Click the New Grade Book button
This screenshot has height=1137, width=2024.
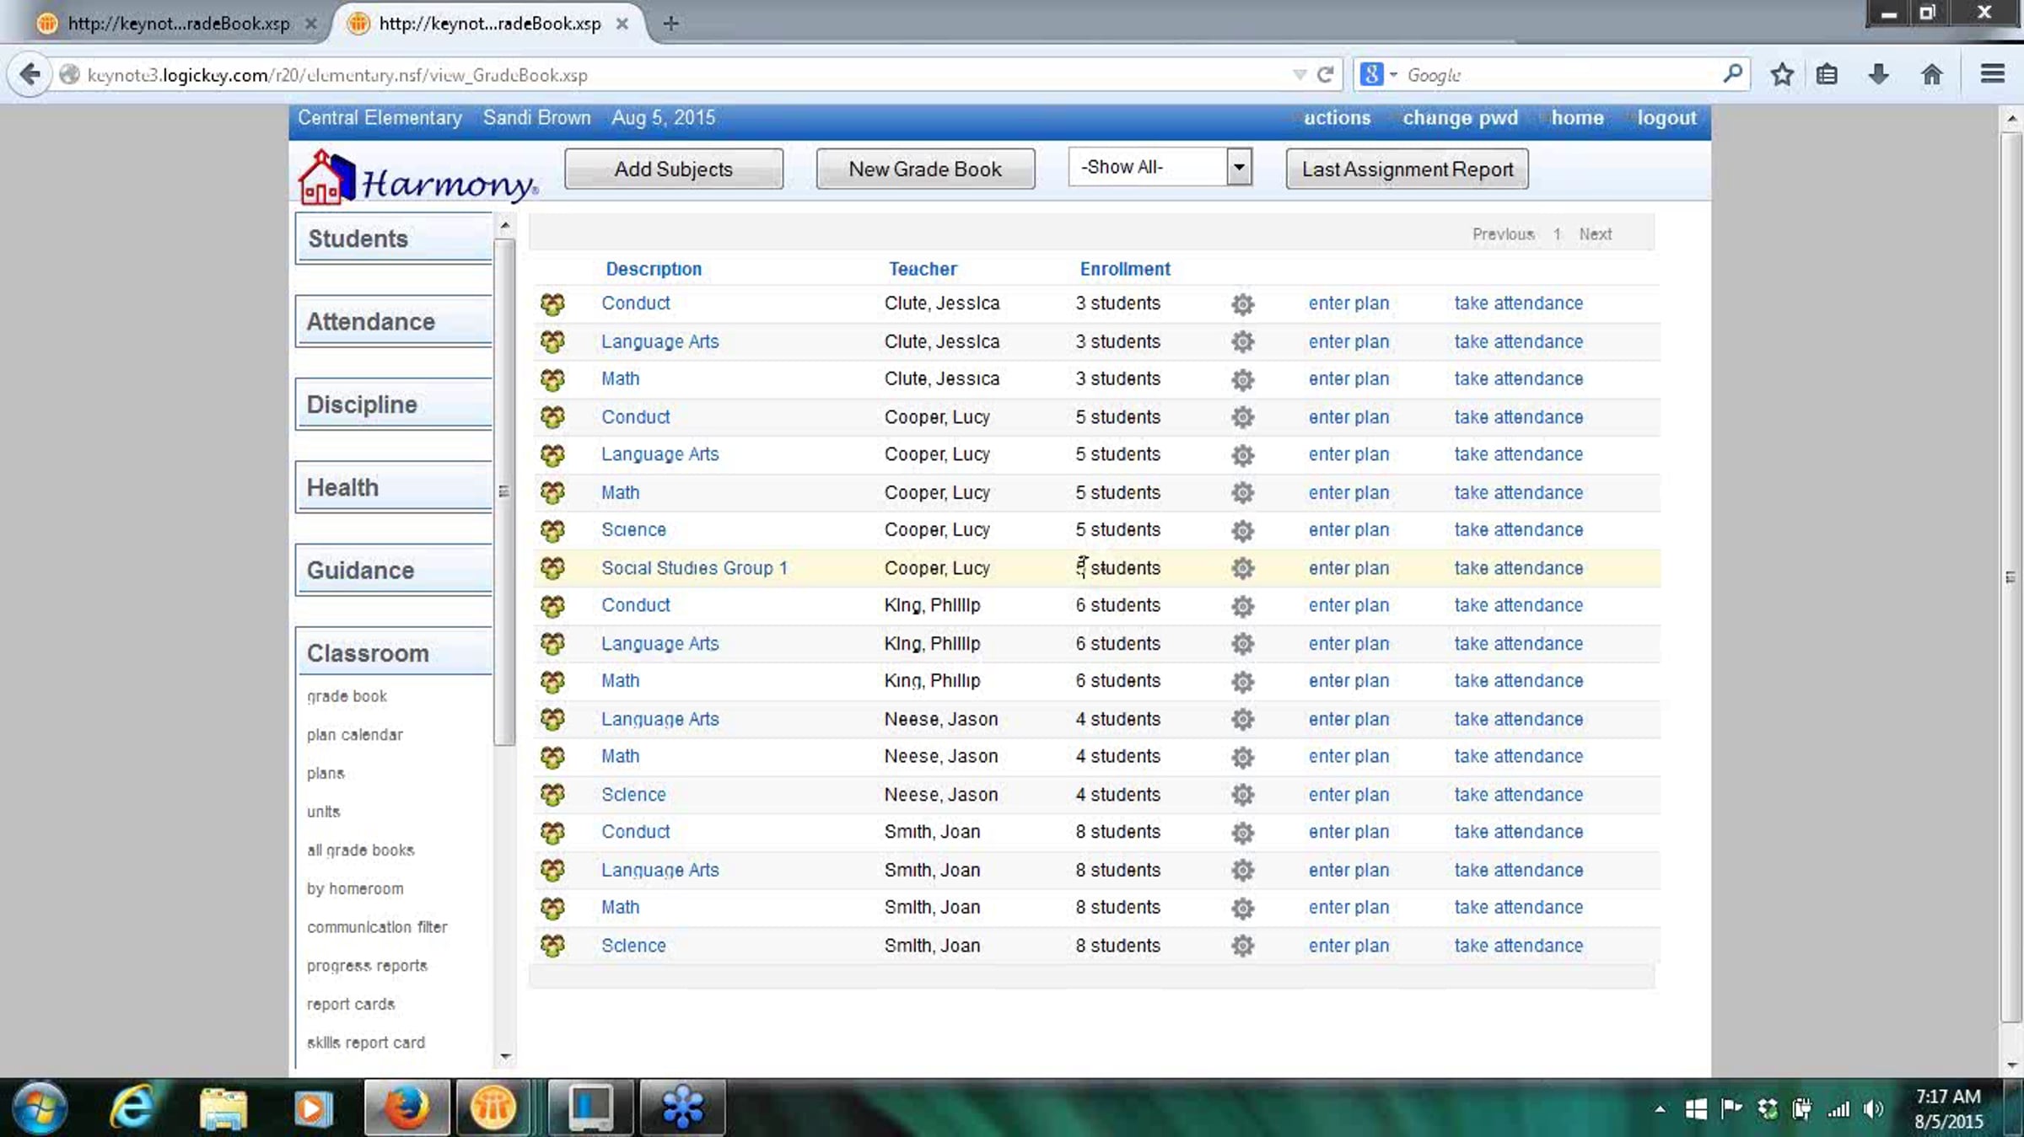[x=925, y=169]
